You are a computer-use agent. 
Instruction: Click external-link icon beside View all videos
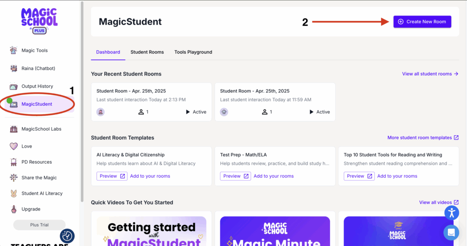point(456,202)
